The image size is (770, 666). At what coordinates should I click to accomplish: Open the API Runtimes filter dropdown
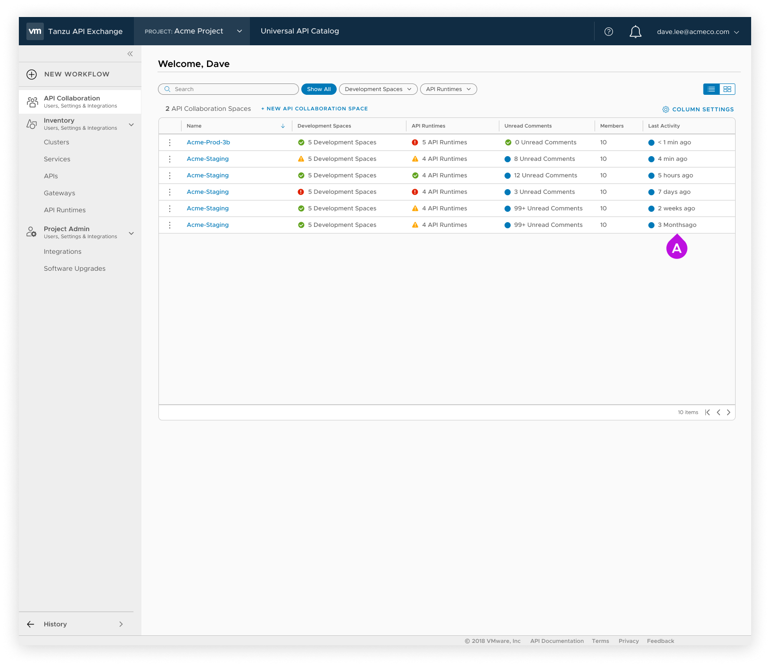(x=448, y=89)
